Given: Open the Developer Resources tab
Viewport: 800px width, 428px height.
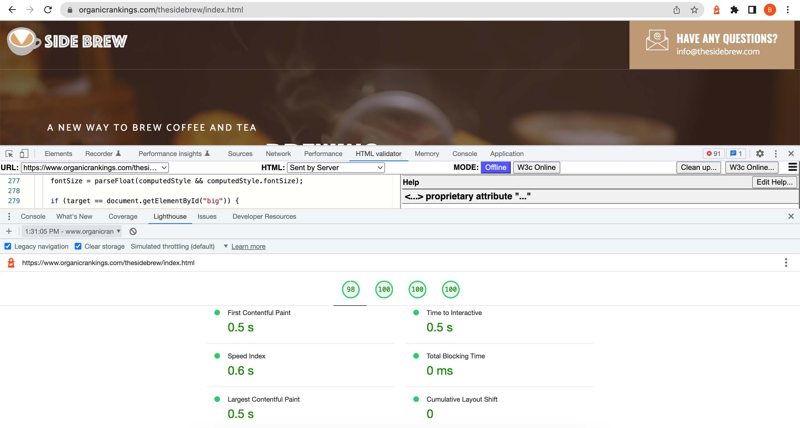Looking at the screenshot, I should point(264,216).
